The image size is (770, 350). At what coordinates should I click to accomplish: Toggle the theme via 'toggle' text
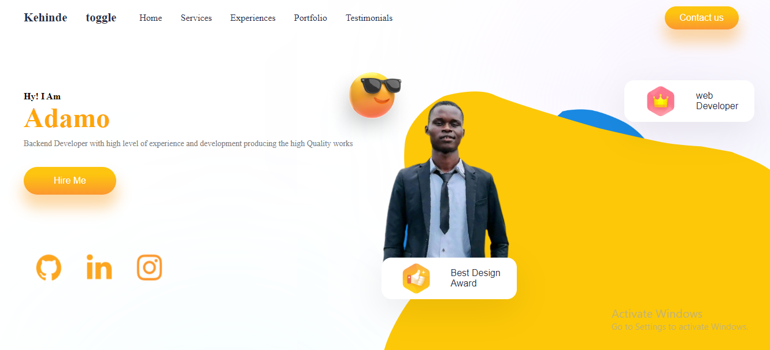click(101, 18)
